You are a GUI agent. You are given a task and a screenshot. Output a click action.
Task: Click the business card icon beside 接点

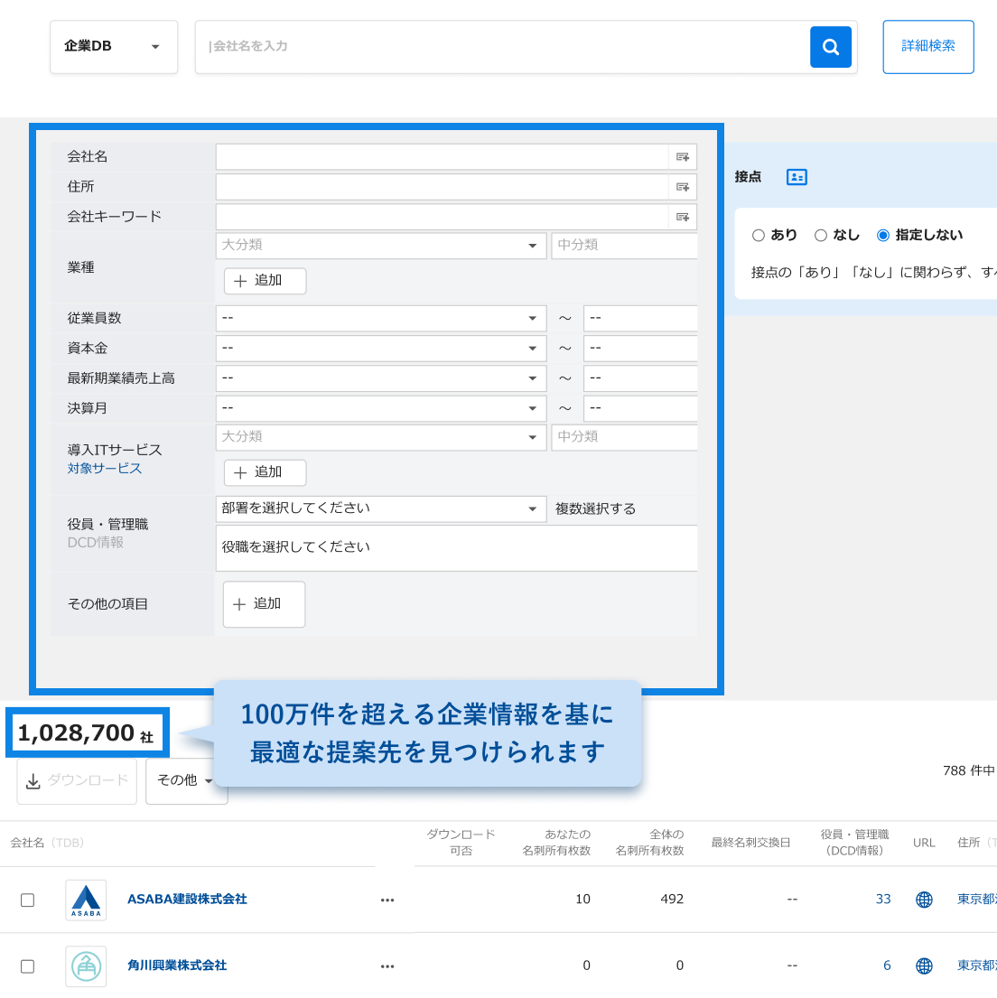point(797,177)
